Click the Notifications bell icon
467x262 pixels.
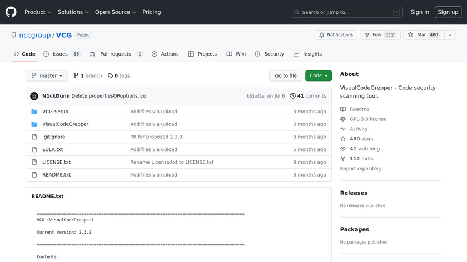(x=322, y=35)
